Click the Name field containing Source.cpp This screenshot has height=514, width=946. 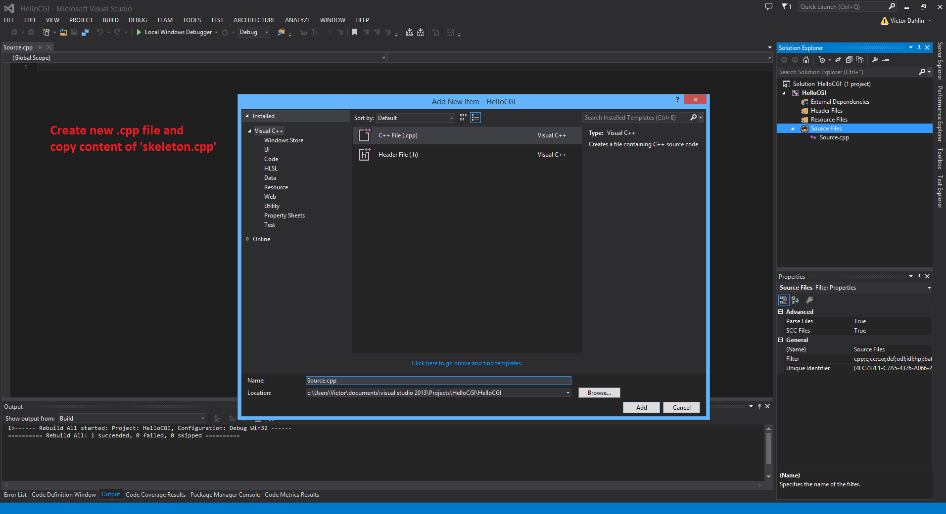point(438,381)
